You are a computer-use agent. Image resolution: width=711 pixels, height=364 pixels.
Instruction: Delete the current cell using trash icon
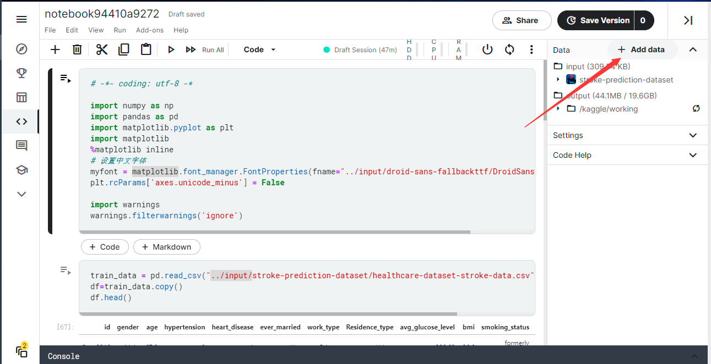tap(77, 49)
